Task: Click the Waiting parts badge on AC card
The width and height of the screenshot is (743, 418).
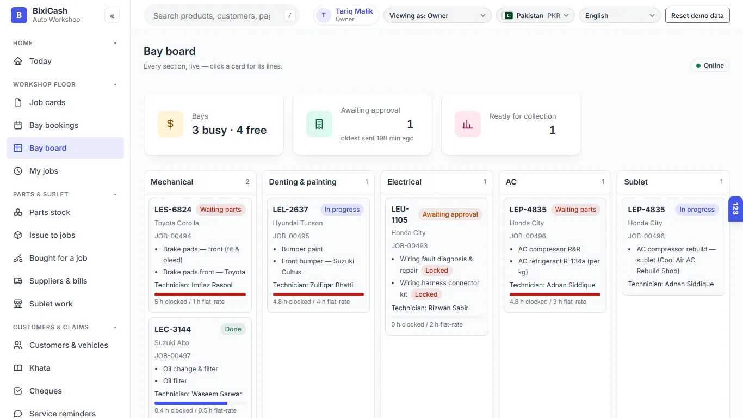Action: pyautogui.click(x=575, y=210)
